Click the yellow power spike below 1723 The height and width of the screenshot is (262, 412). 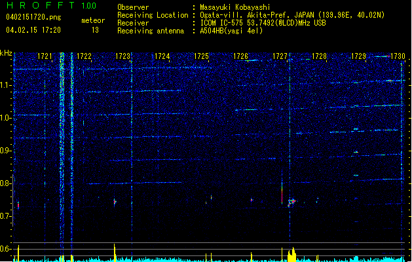click(115, 253)
